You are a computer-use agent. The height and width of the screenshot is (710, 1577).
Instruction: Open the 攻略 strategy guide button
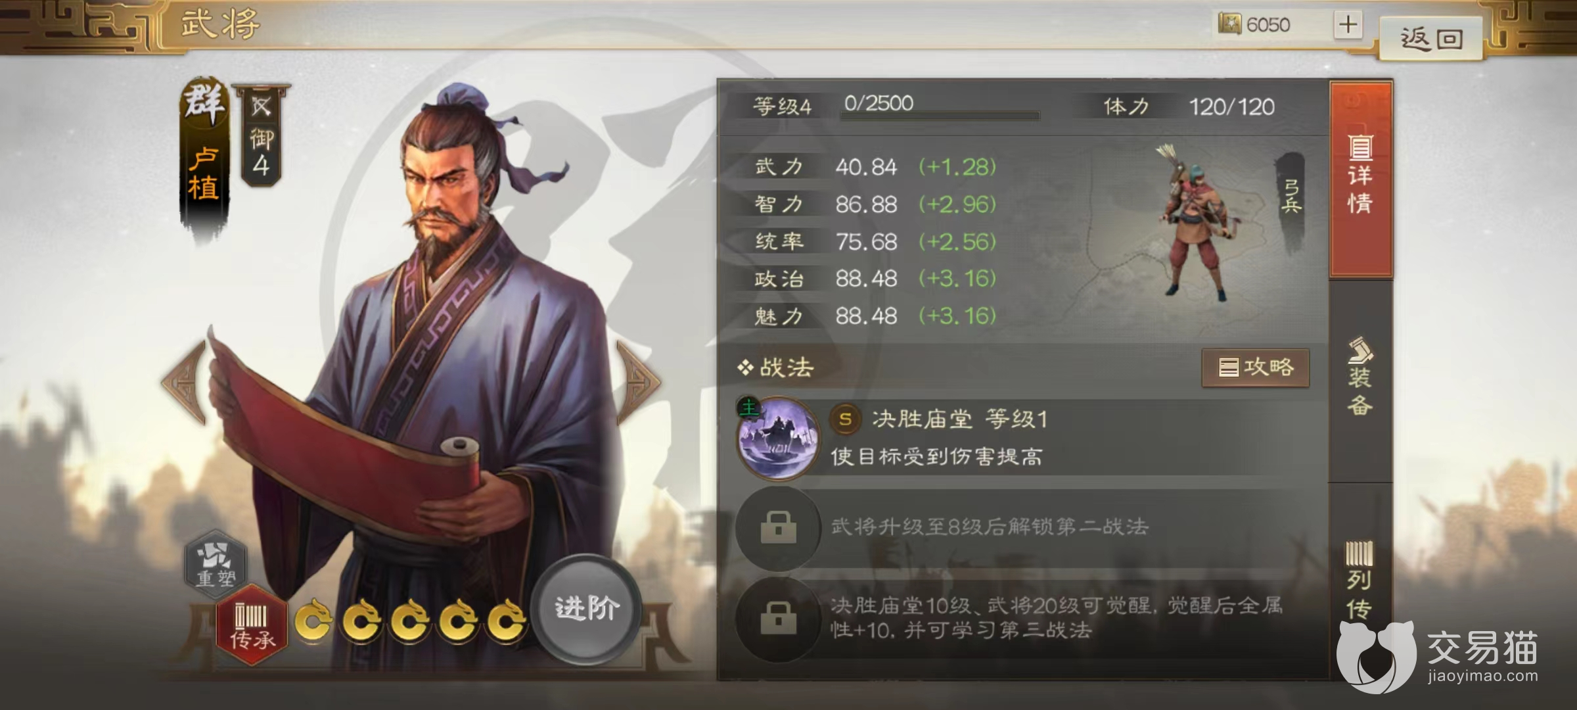(x=1256, y=367)
